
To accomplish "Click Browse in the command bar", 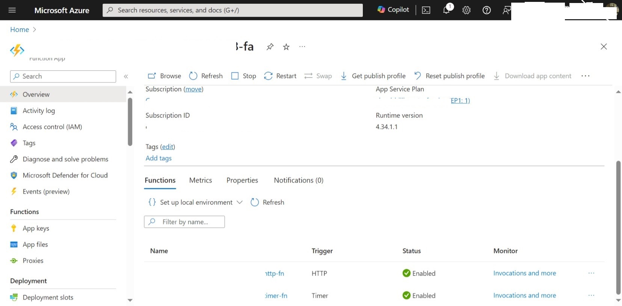I will [x=165, y=76].
